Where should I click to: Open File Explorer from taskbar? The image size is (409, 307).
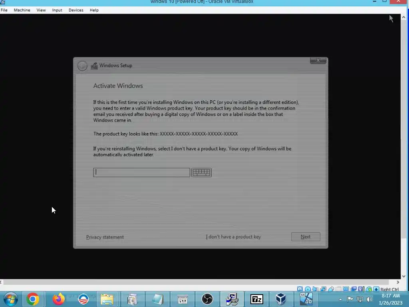click(107, 299)
